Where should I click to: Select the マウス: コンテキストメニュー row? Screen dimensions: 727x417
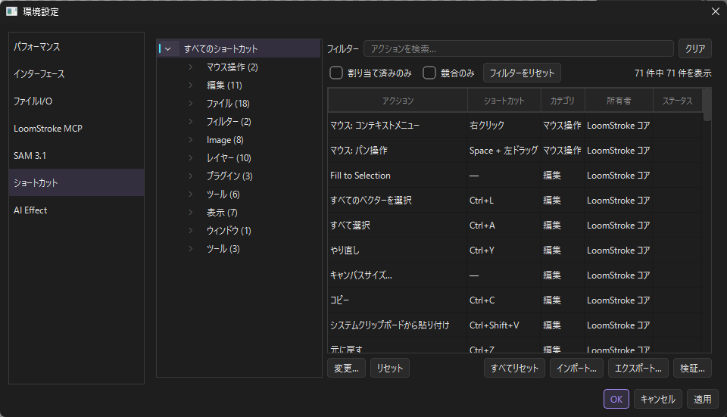point(515,126)
